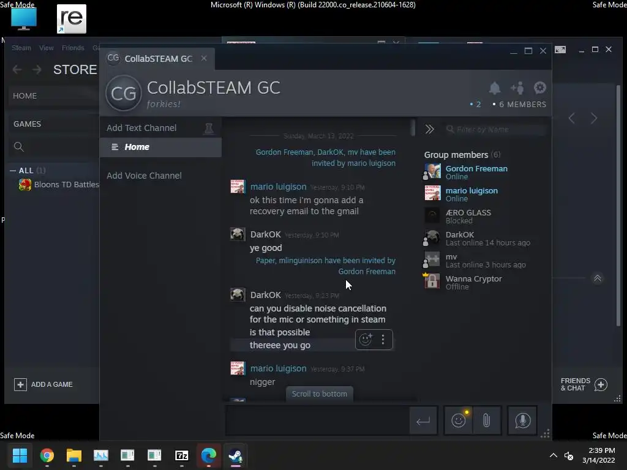Open Windows Start menu
This screenshot has height=470, width=627.
[x=20, y=455]
